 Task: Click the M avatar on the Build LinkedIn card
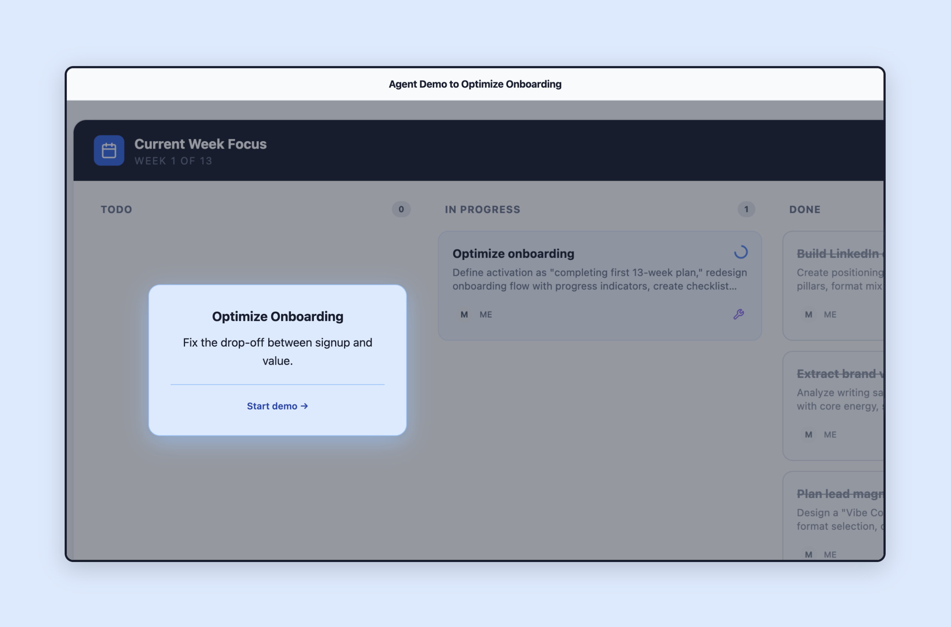808,315
